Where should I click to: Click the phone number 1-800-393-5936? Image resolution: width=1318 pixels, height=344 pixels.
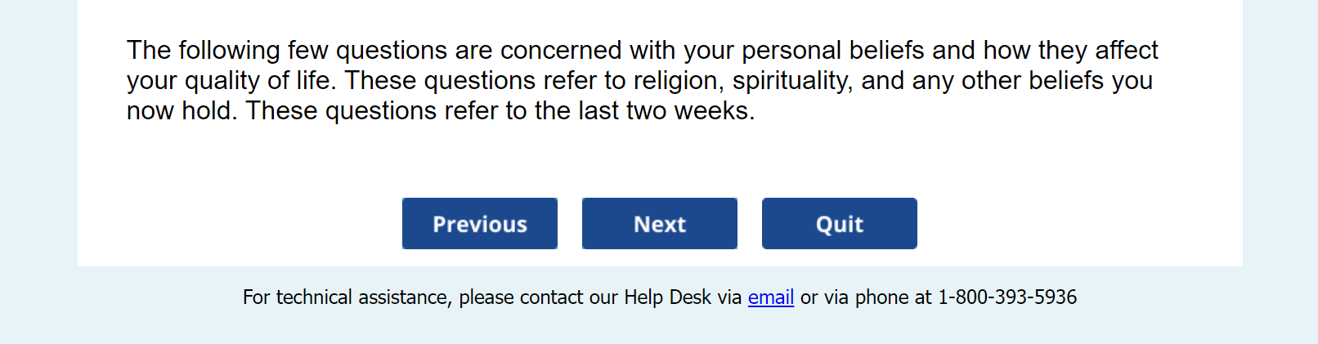coord(1006,297)
